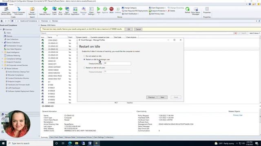
Task: Sort devices by Name column header
Action: point(57,37)
